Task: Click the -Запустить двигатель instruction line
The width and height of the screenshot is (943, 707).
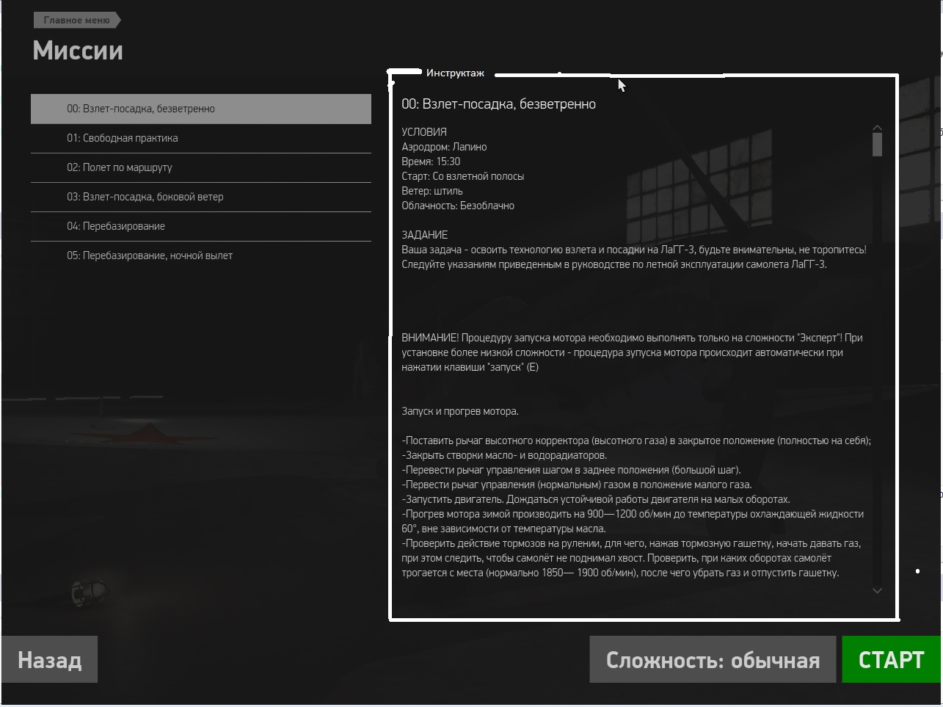Action: [x=595, y=499]
